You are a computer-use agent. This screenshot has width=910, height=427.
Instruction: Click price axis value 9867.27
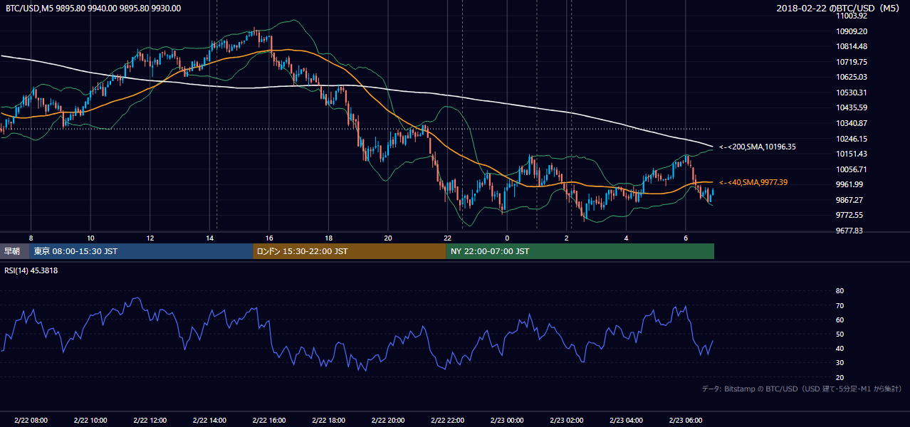coord(850,200)
